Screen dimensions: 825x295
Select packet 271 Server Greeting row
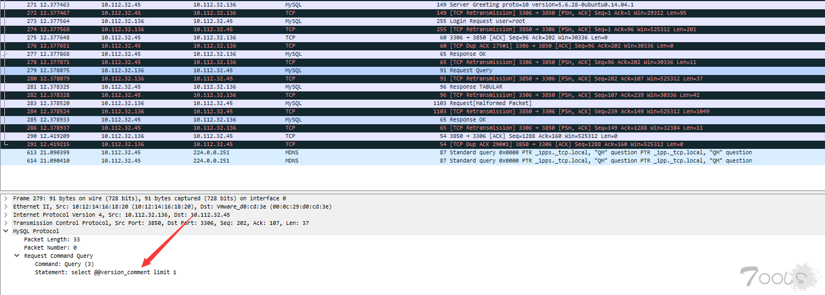point(412,4)
